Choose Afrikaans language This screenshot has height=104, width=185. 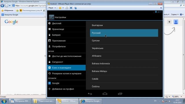click(x=124, y=56)
